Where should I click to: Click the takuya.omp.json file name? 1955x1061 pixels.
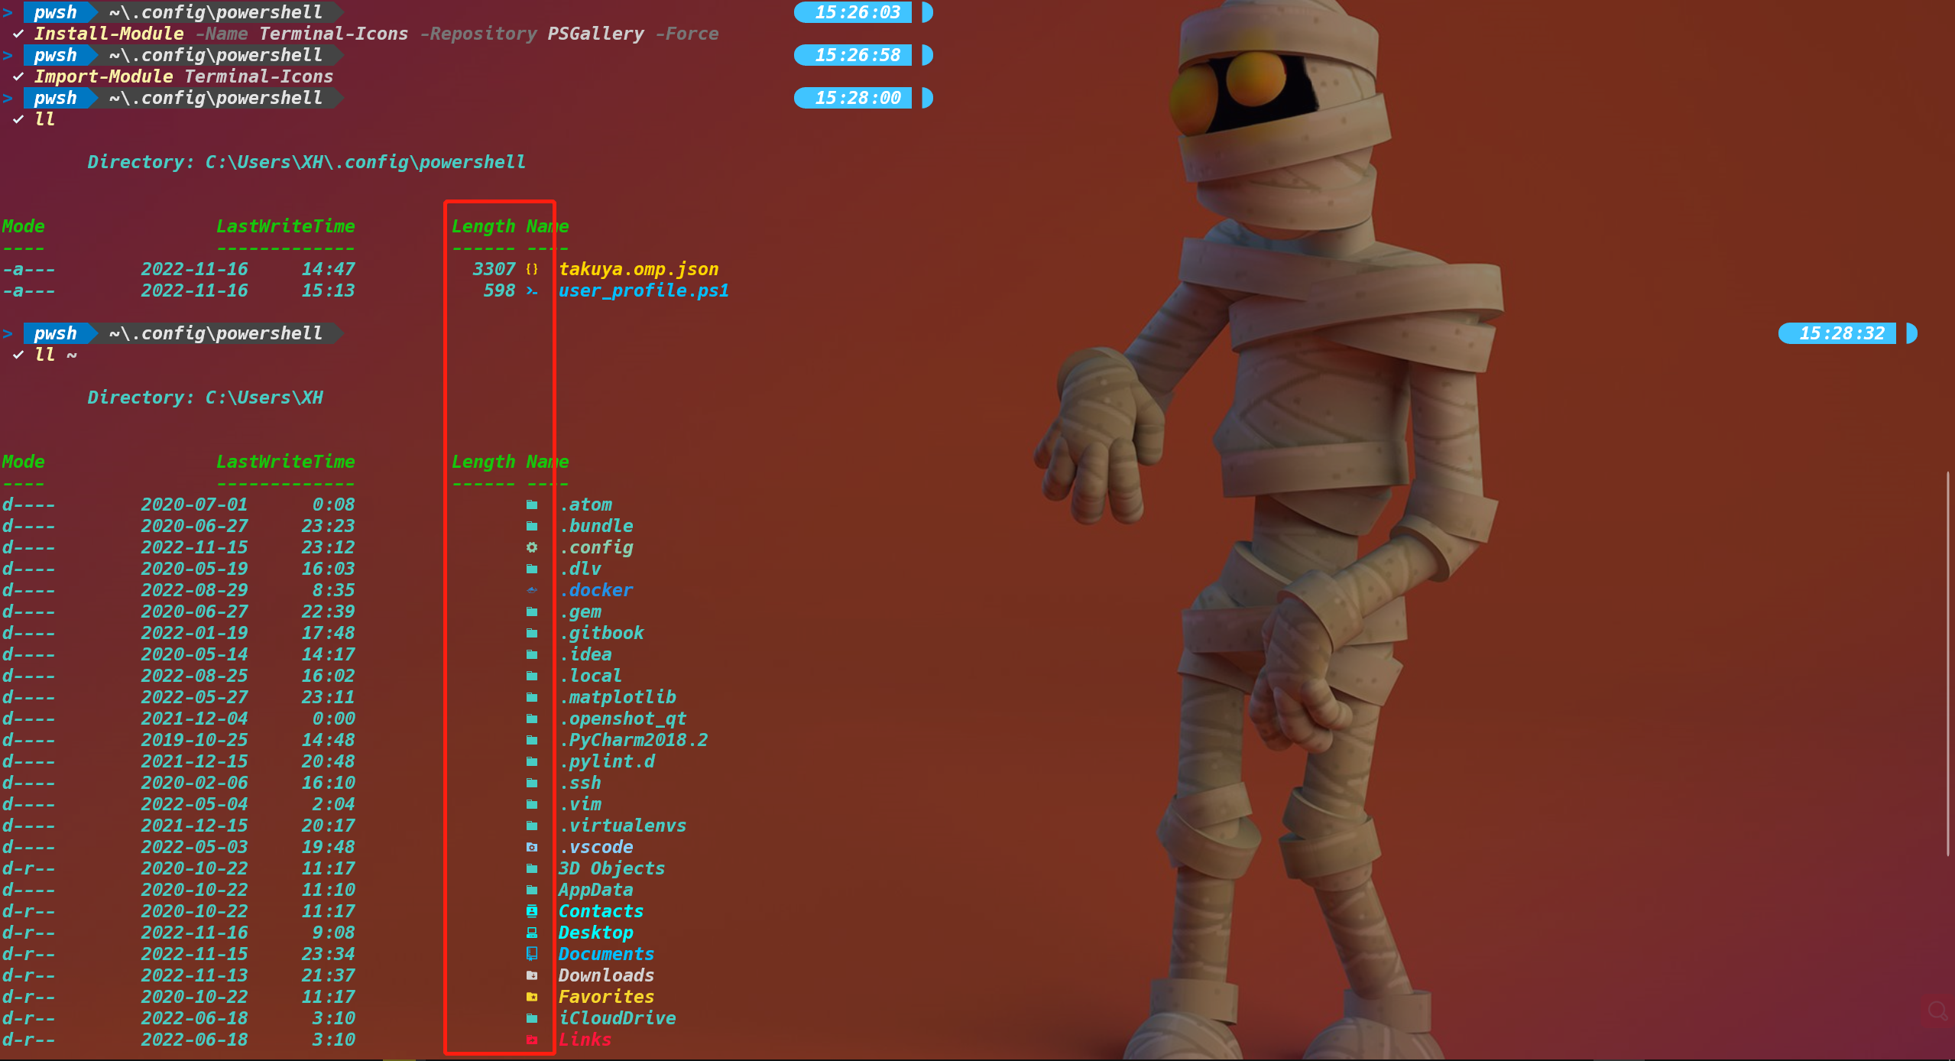638,269
